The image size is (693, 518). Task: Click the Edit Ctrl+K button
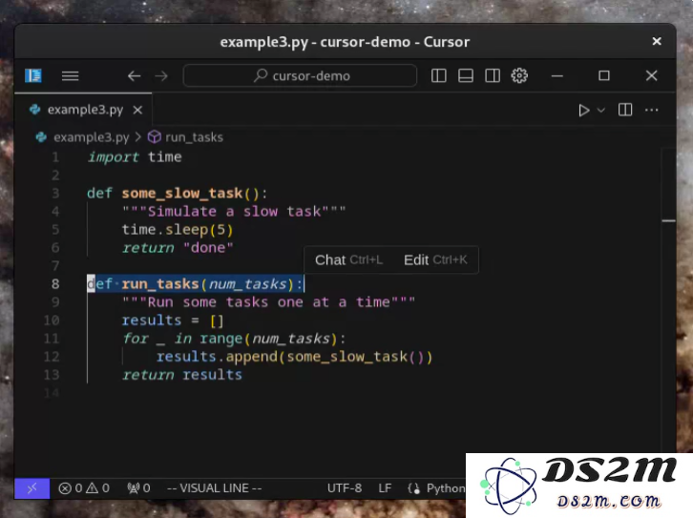click(435, 259)
